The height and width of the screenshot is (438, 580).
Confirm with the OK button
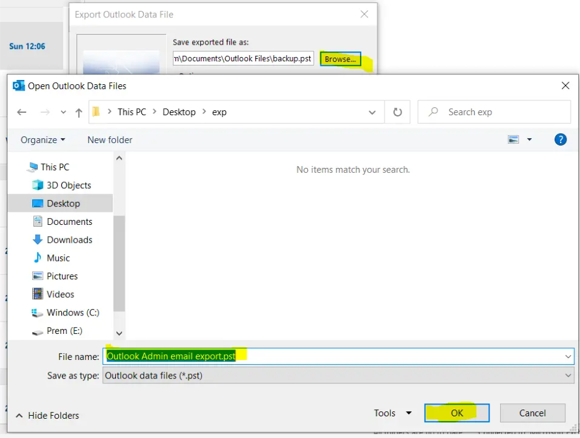click(x=457, y=413)
